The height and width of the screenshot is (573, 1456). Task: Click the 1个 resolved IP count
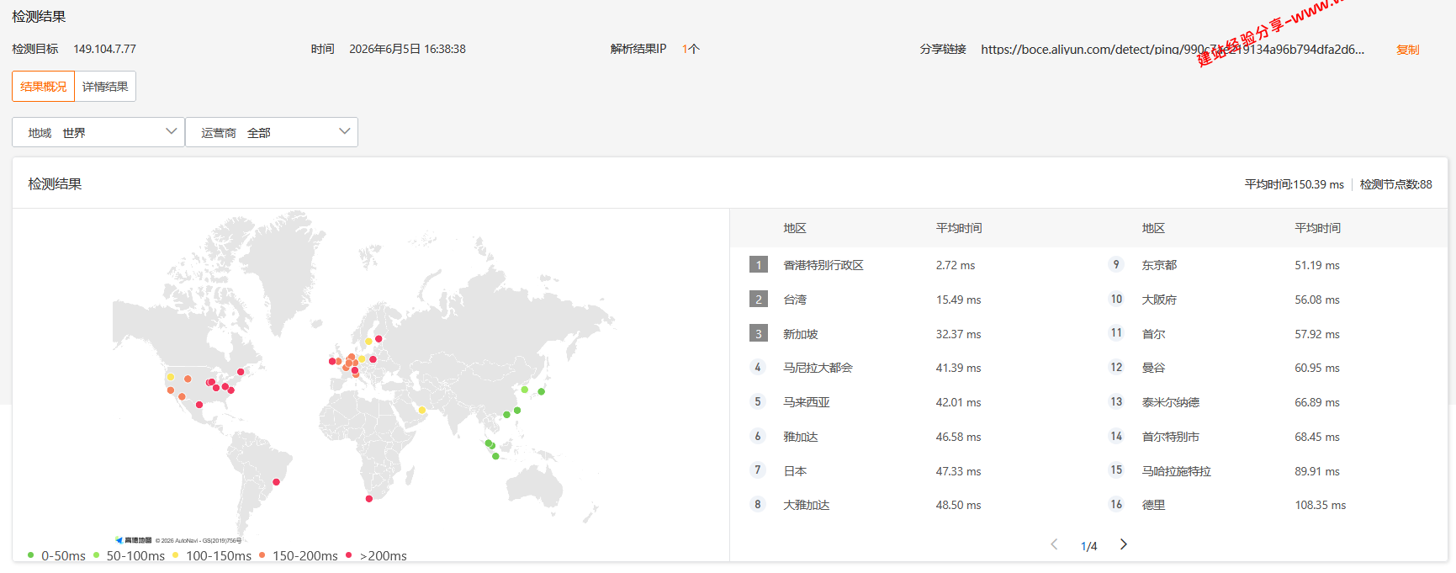[691, 49]
